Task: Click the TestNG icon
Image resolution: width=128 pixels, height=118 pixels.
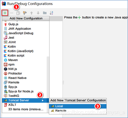Action: [x=5, y=96]
